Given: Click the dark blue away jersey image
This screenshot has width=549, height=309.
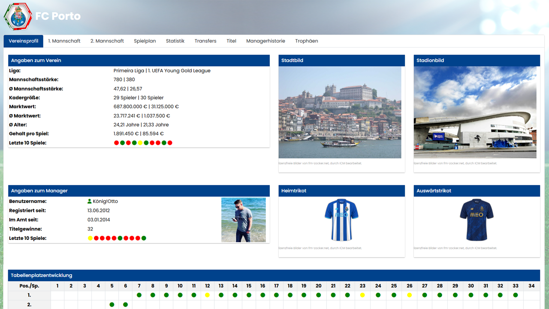Looking at the screenshot, I should click(477, 220).
